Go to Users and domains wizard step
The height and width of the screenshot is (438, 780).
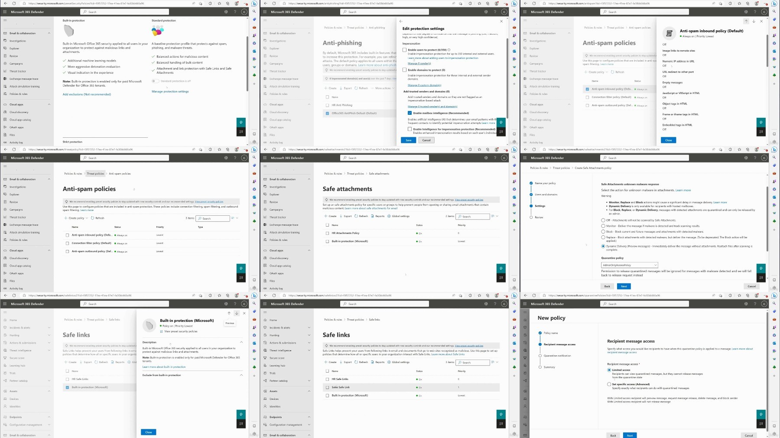[546, 195]
